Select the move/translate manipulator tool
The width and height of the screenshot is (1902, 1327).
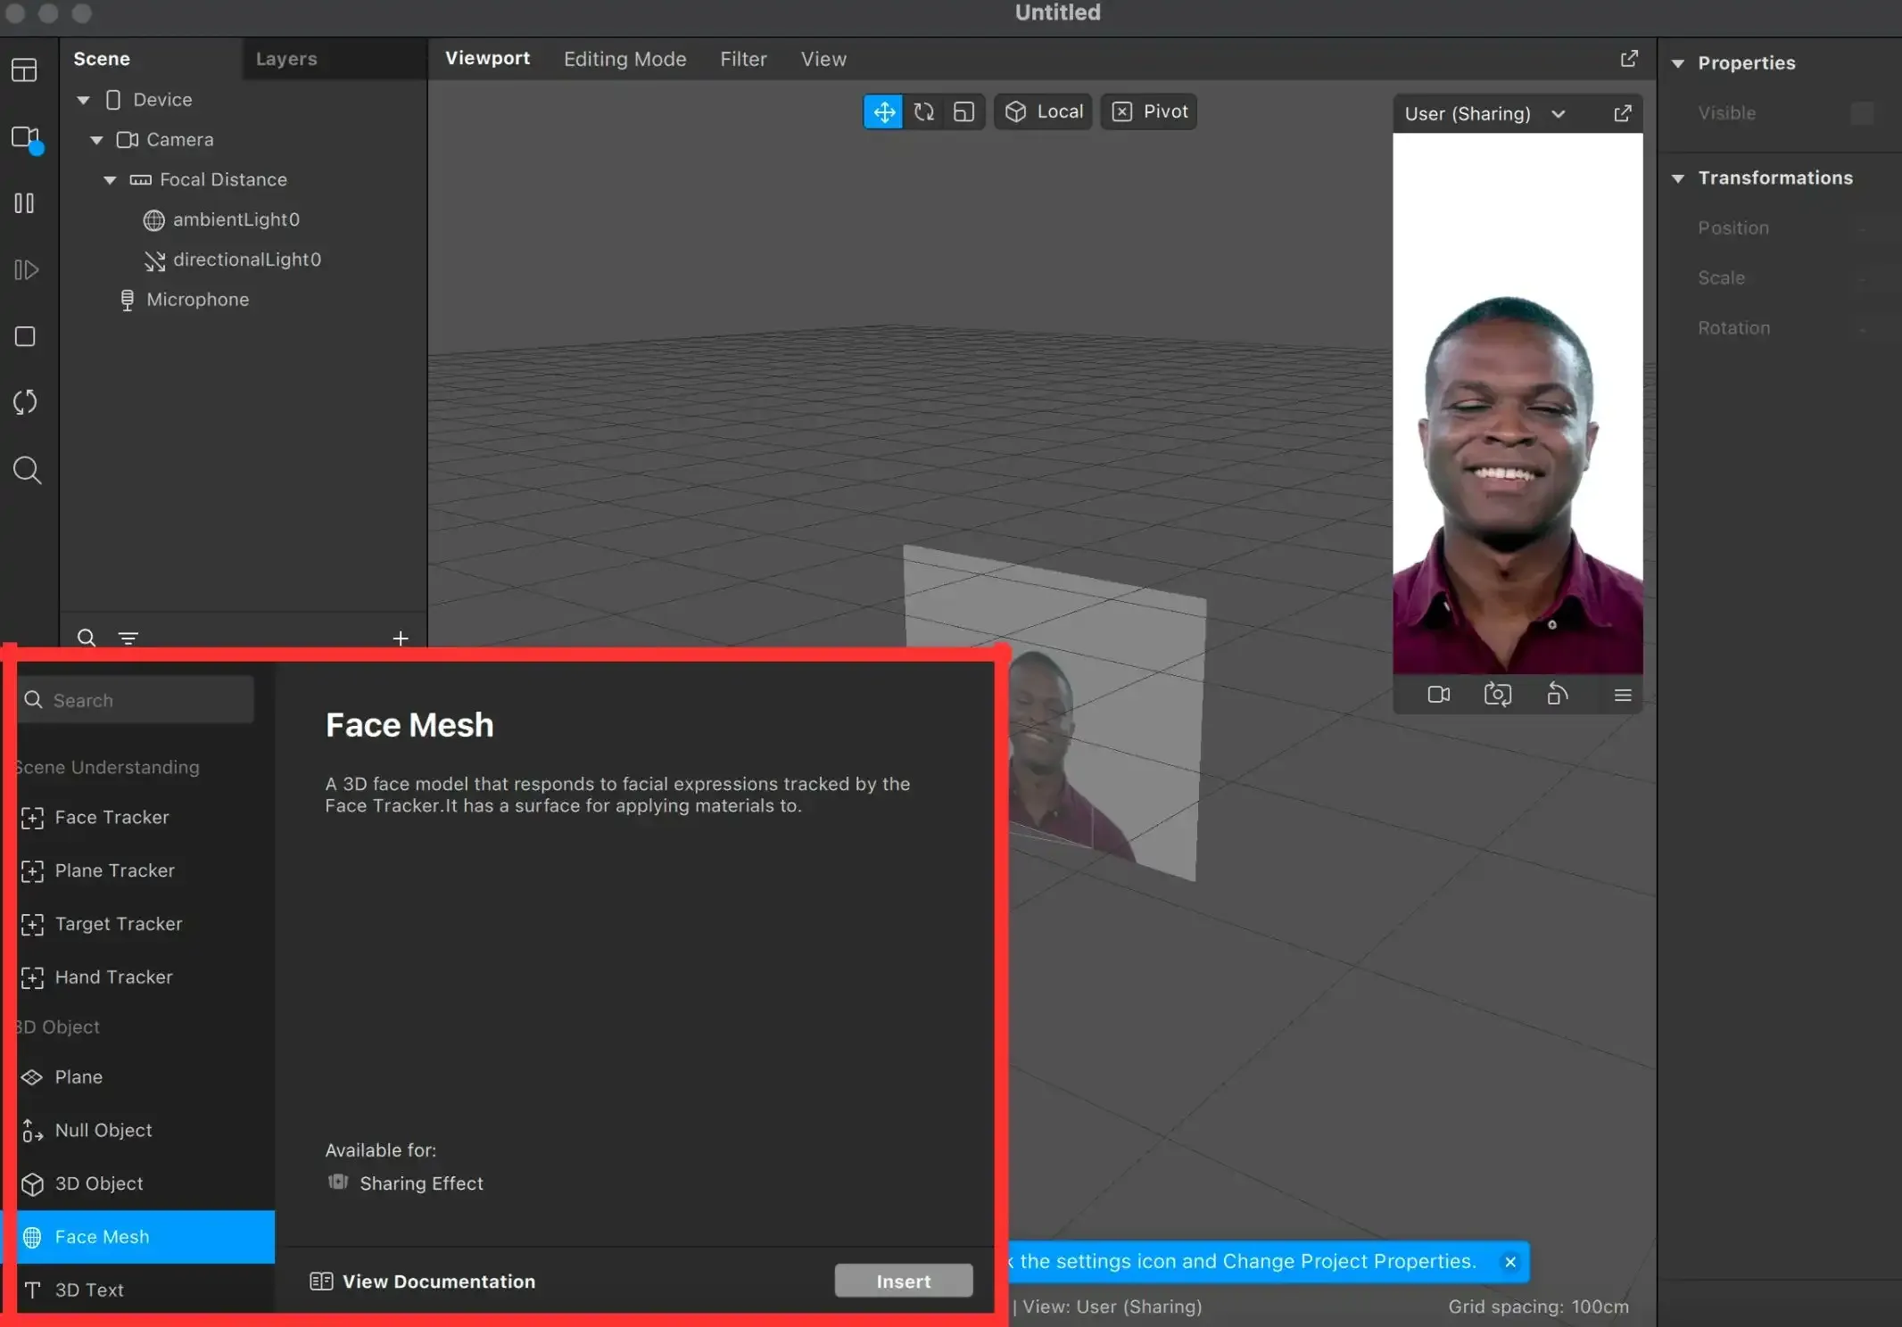coord(883,111)
